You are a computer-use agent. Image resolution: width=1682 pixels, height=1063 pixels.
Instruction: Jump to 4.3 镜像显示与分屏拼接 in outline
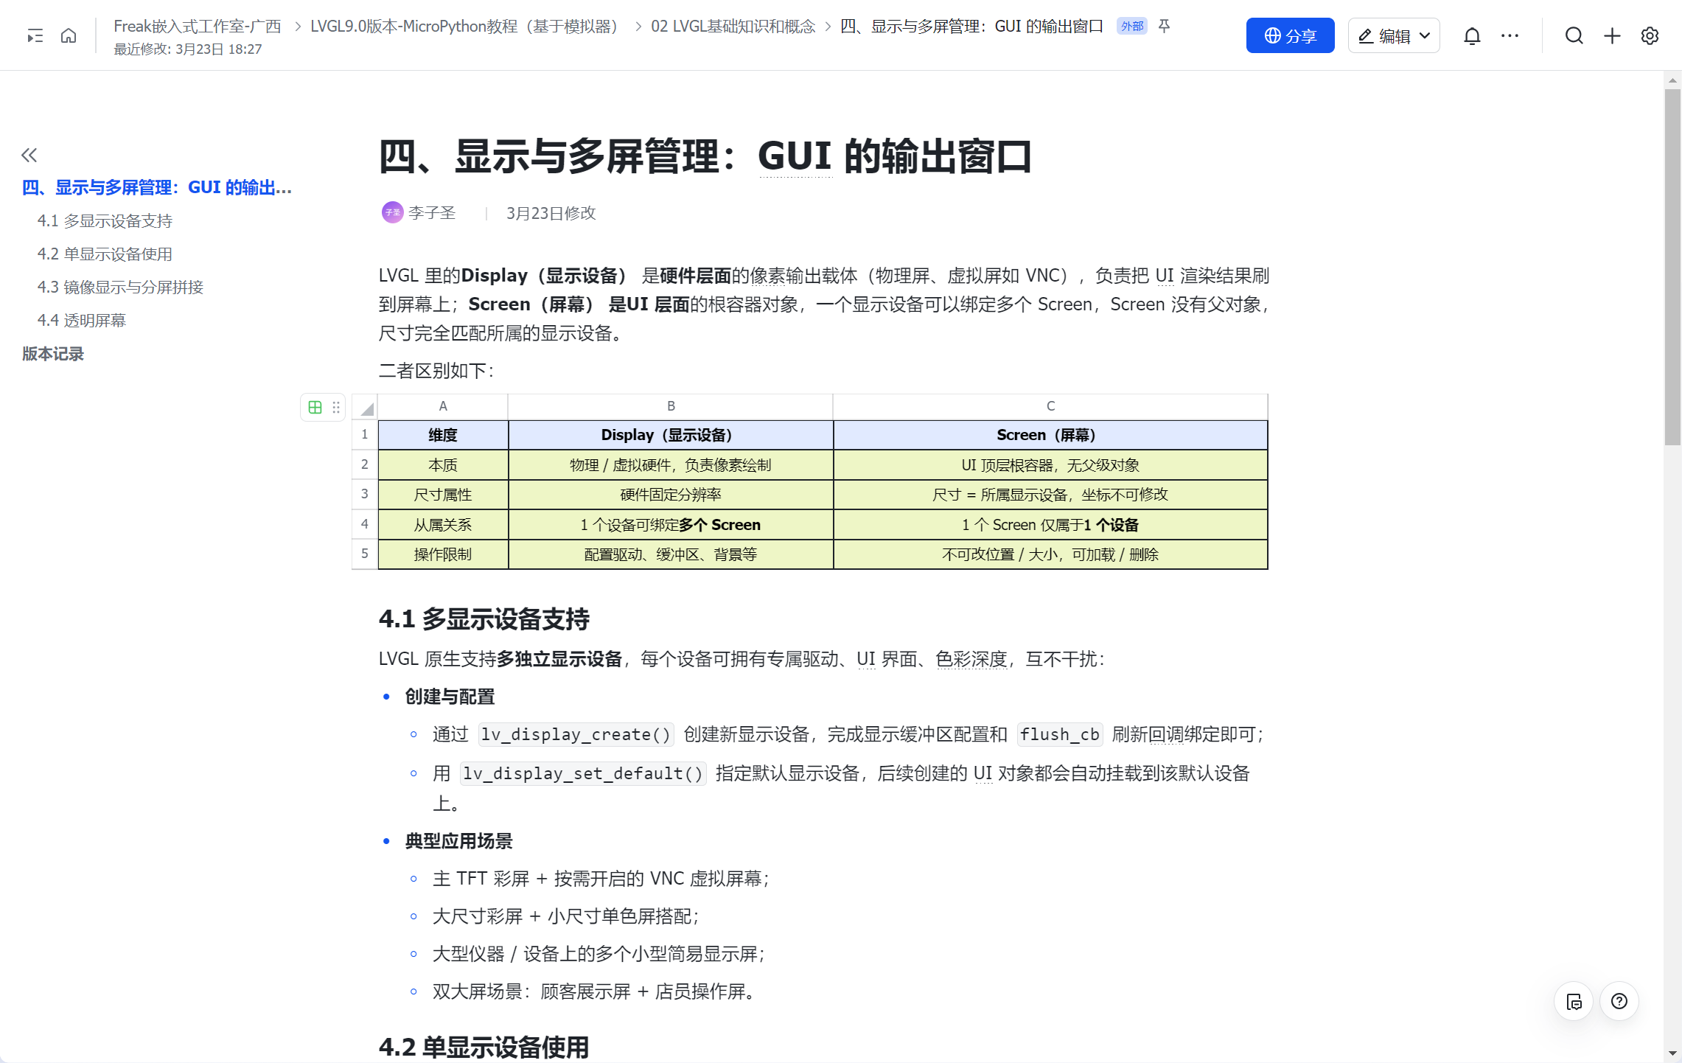click(120, 287)
